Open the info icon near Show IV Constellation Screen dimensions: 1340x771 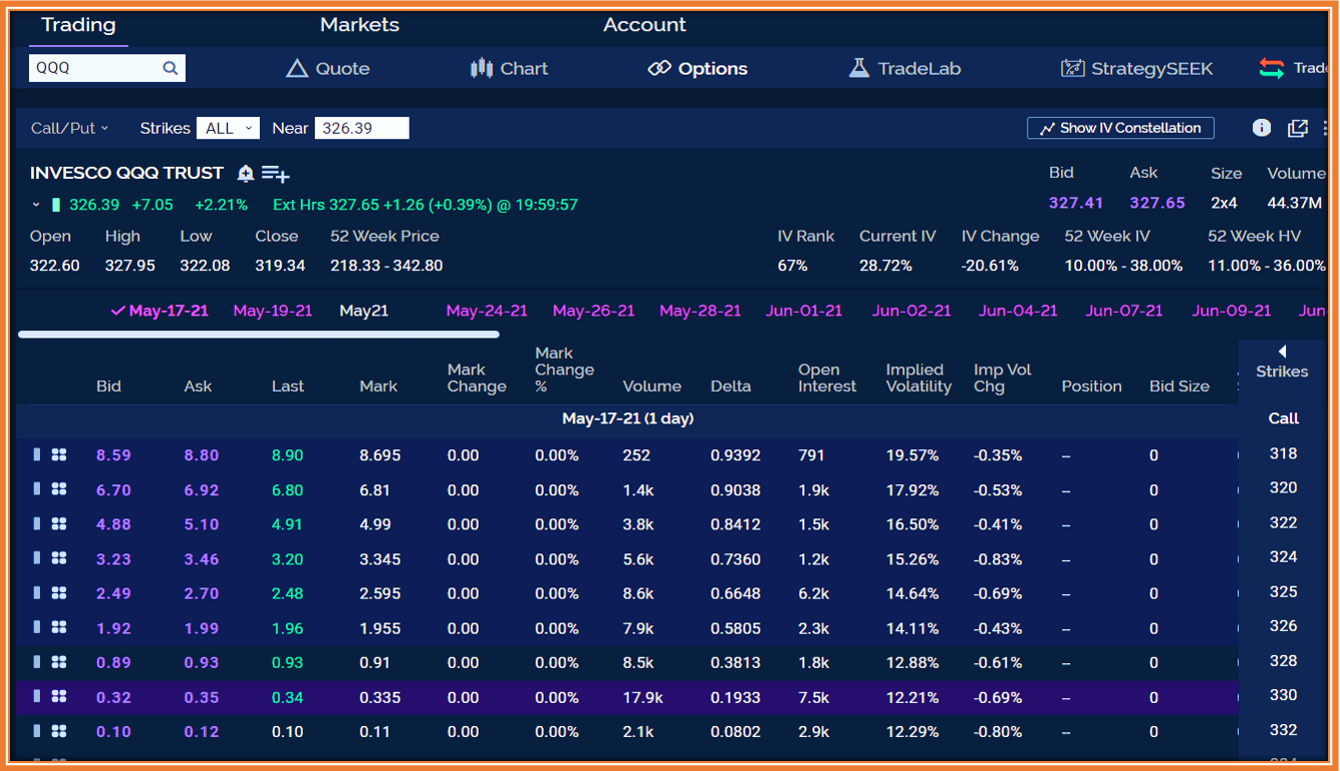[x=1261, y=128]
